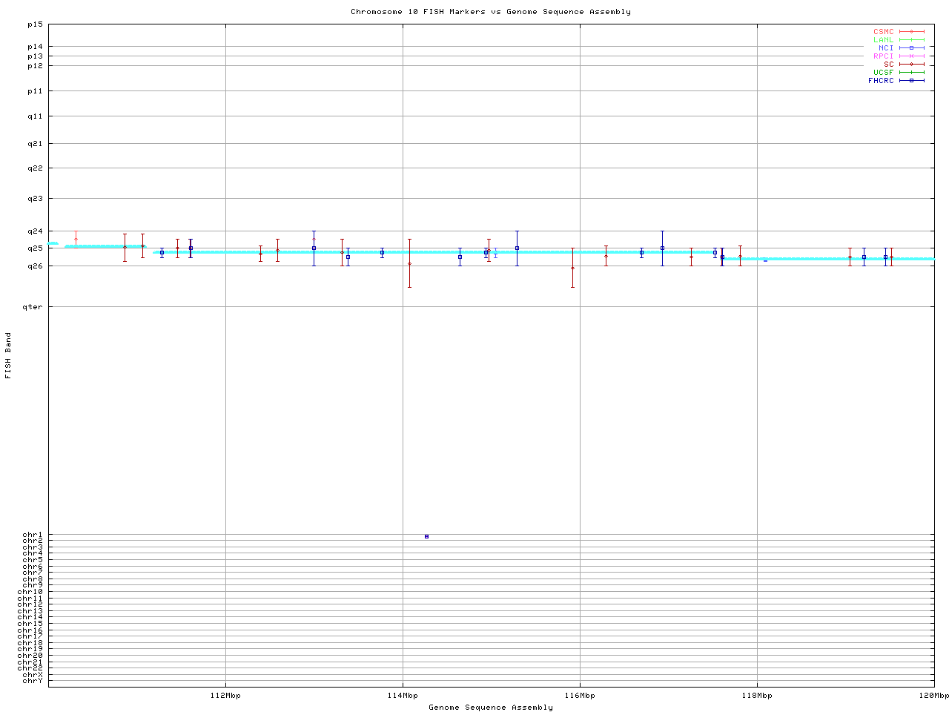Click the FHCRC legend square marker
Image resolution: width=949 pixels, height=712 pixels.
pos(911,81)
